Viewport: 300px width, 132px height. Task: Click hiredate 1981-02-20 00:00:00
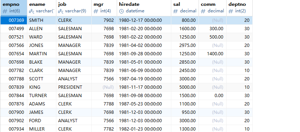144,29
